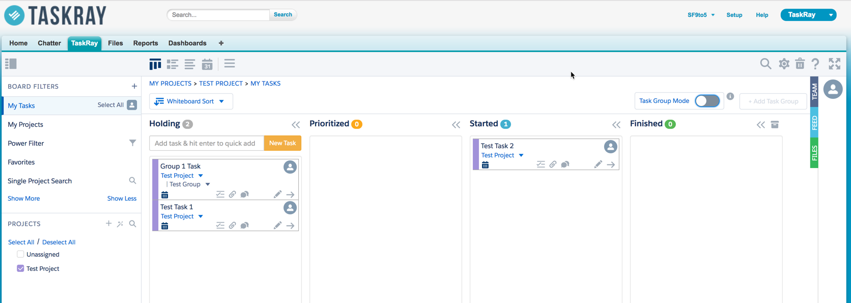Open the Reports tab

pyautogui.click(x=146, y=43)
